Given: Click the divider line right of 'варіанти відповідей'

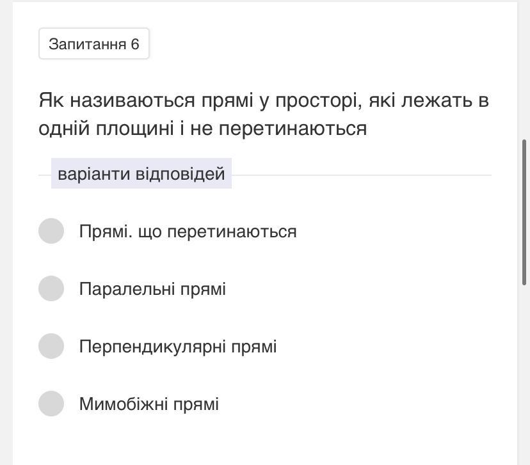Looking at the screenshot, I should [361, 175].
